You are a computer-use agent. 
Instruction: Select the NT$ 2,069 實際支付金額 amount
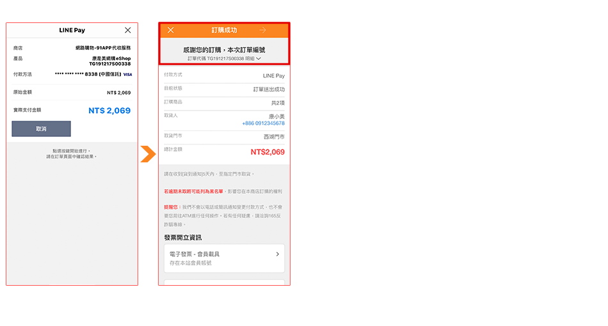coord(109,111)
